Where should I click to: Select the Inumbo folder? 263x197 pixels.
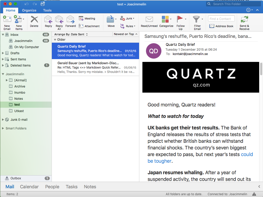(x=26, y=92)
